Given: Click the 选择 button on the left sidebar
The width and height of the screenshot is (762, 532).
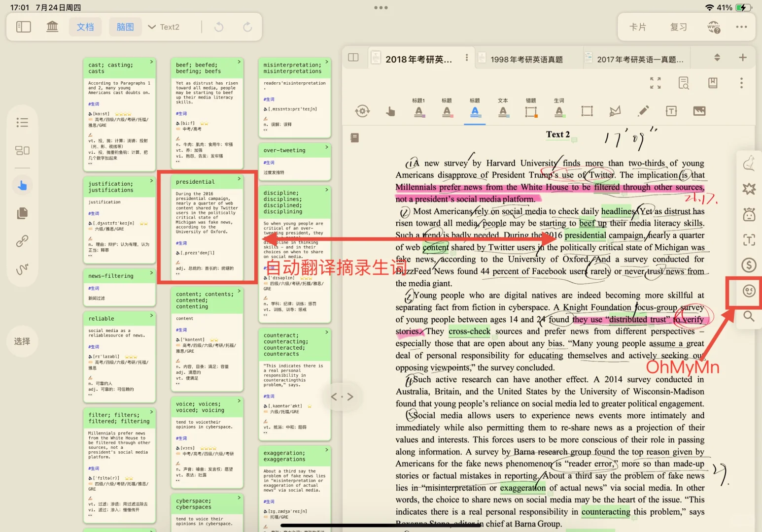Looking at the screenshot, I should [x=22, y=341].
